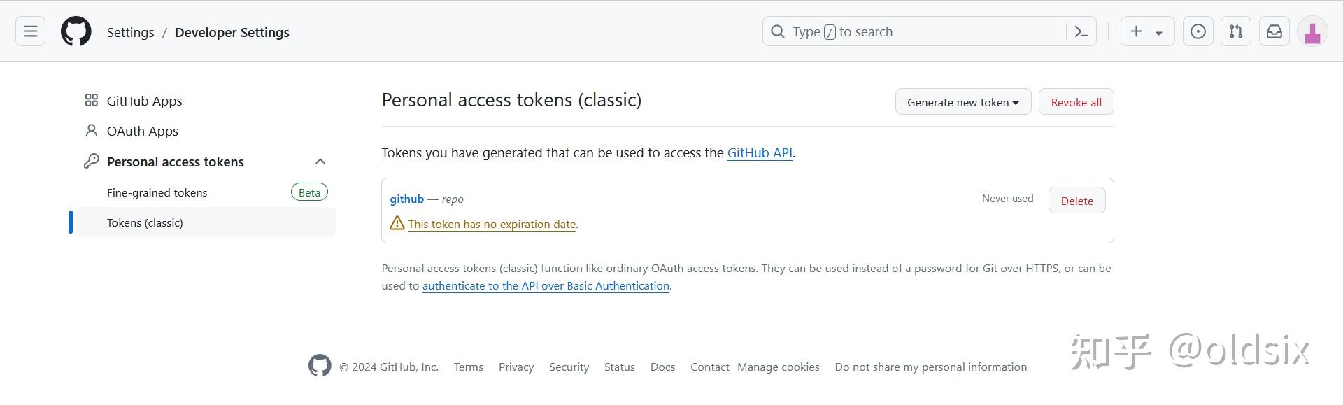This screenshot has height=405, width=1343.
Task: Click the GitHub mark icon in the footer
Action: 320,364
